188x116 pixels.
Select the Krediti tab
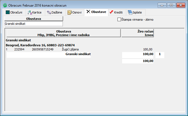click(117, 12)
